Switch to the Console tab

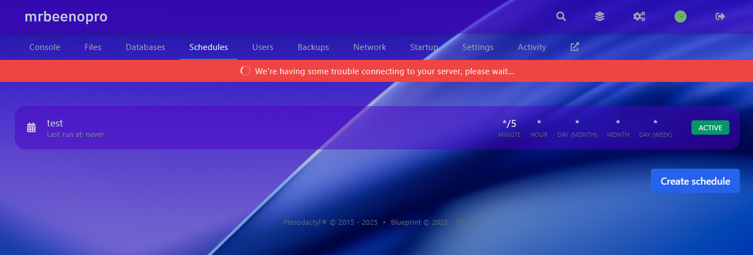tap(44, 47)
